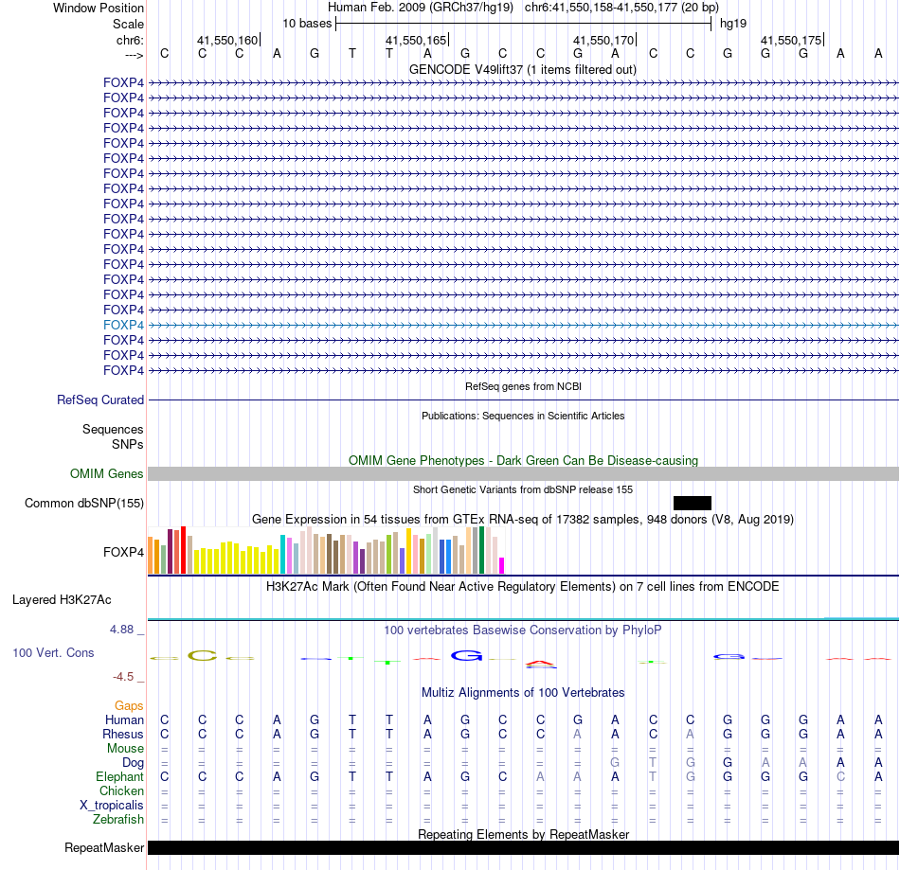The width and height of the screenshot is (900, 870).
Task: Select the RefSeq Curated track label
Action: tap(100, 399)
